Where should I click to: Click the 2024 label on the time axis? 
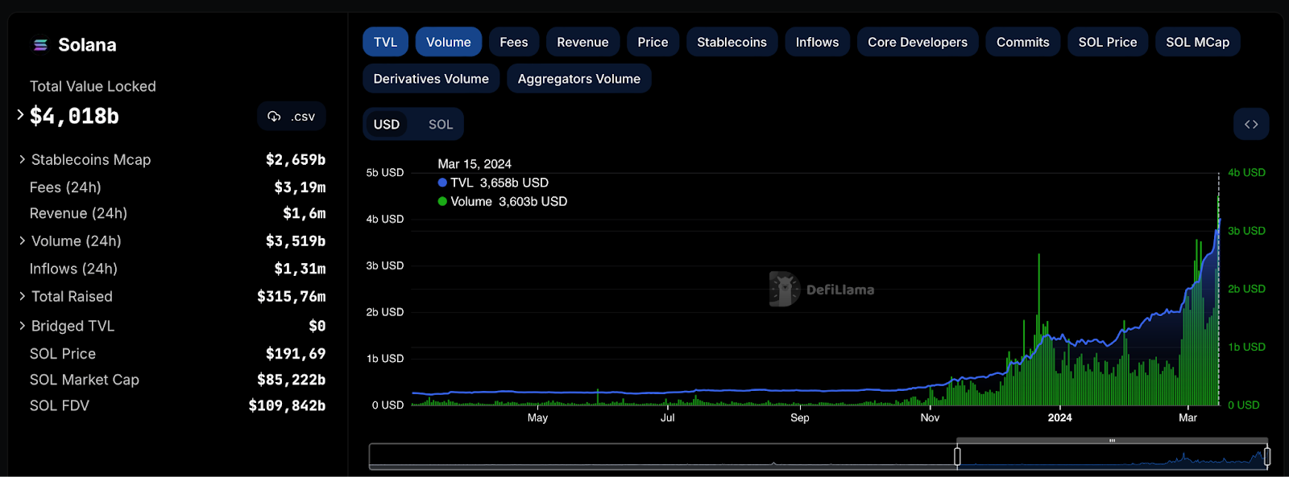[1060, 417]
